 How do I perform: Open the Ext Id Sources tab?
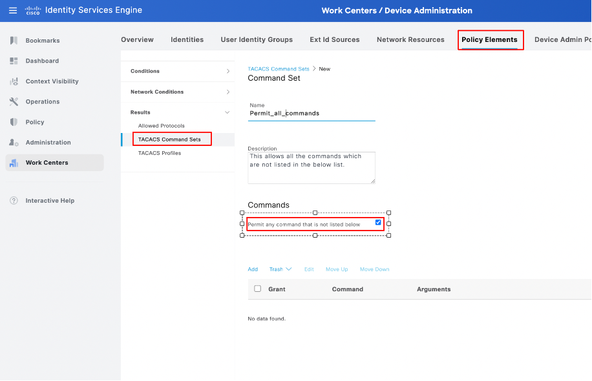[x=335, y=39]
